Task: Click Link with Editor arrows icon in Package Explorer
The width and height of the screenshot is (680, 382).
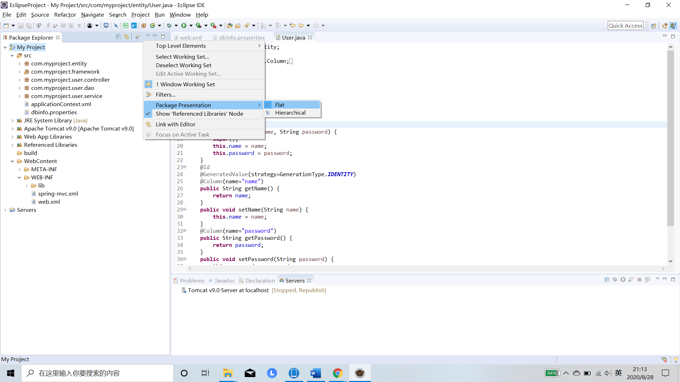Action: pyautogui.click(x=126, y=37)
